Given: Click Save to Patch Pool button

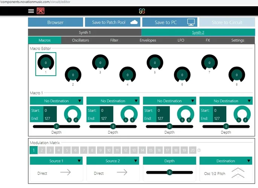Looking at the screenshot, I should point(113,22).
